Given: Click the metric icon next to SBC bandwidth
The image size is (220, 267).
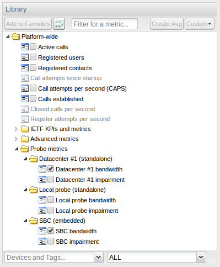Looking at the screenshot, I should 42,231.
